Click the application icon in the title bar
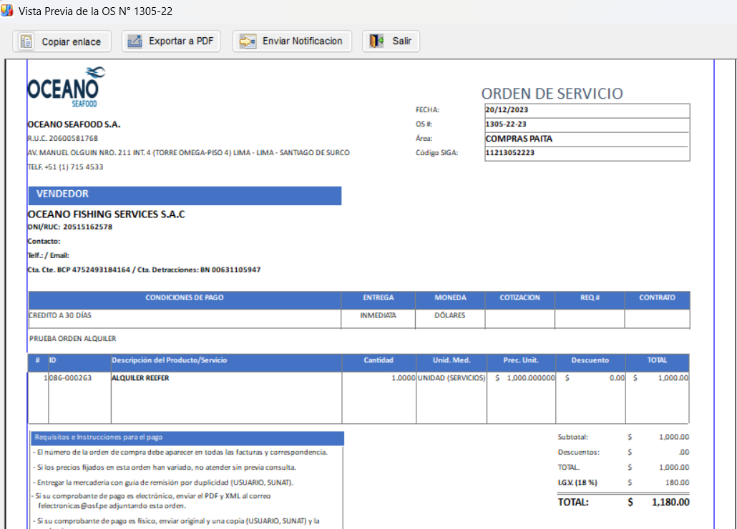 tap(7, 11)
